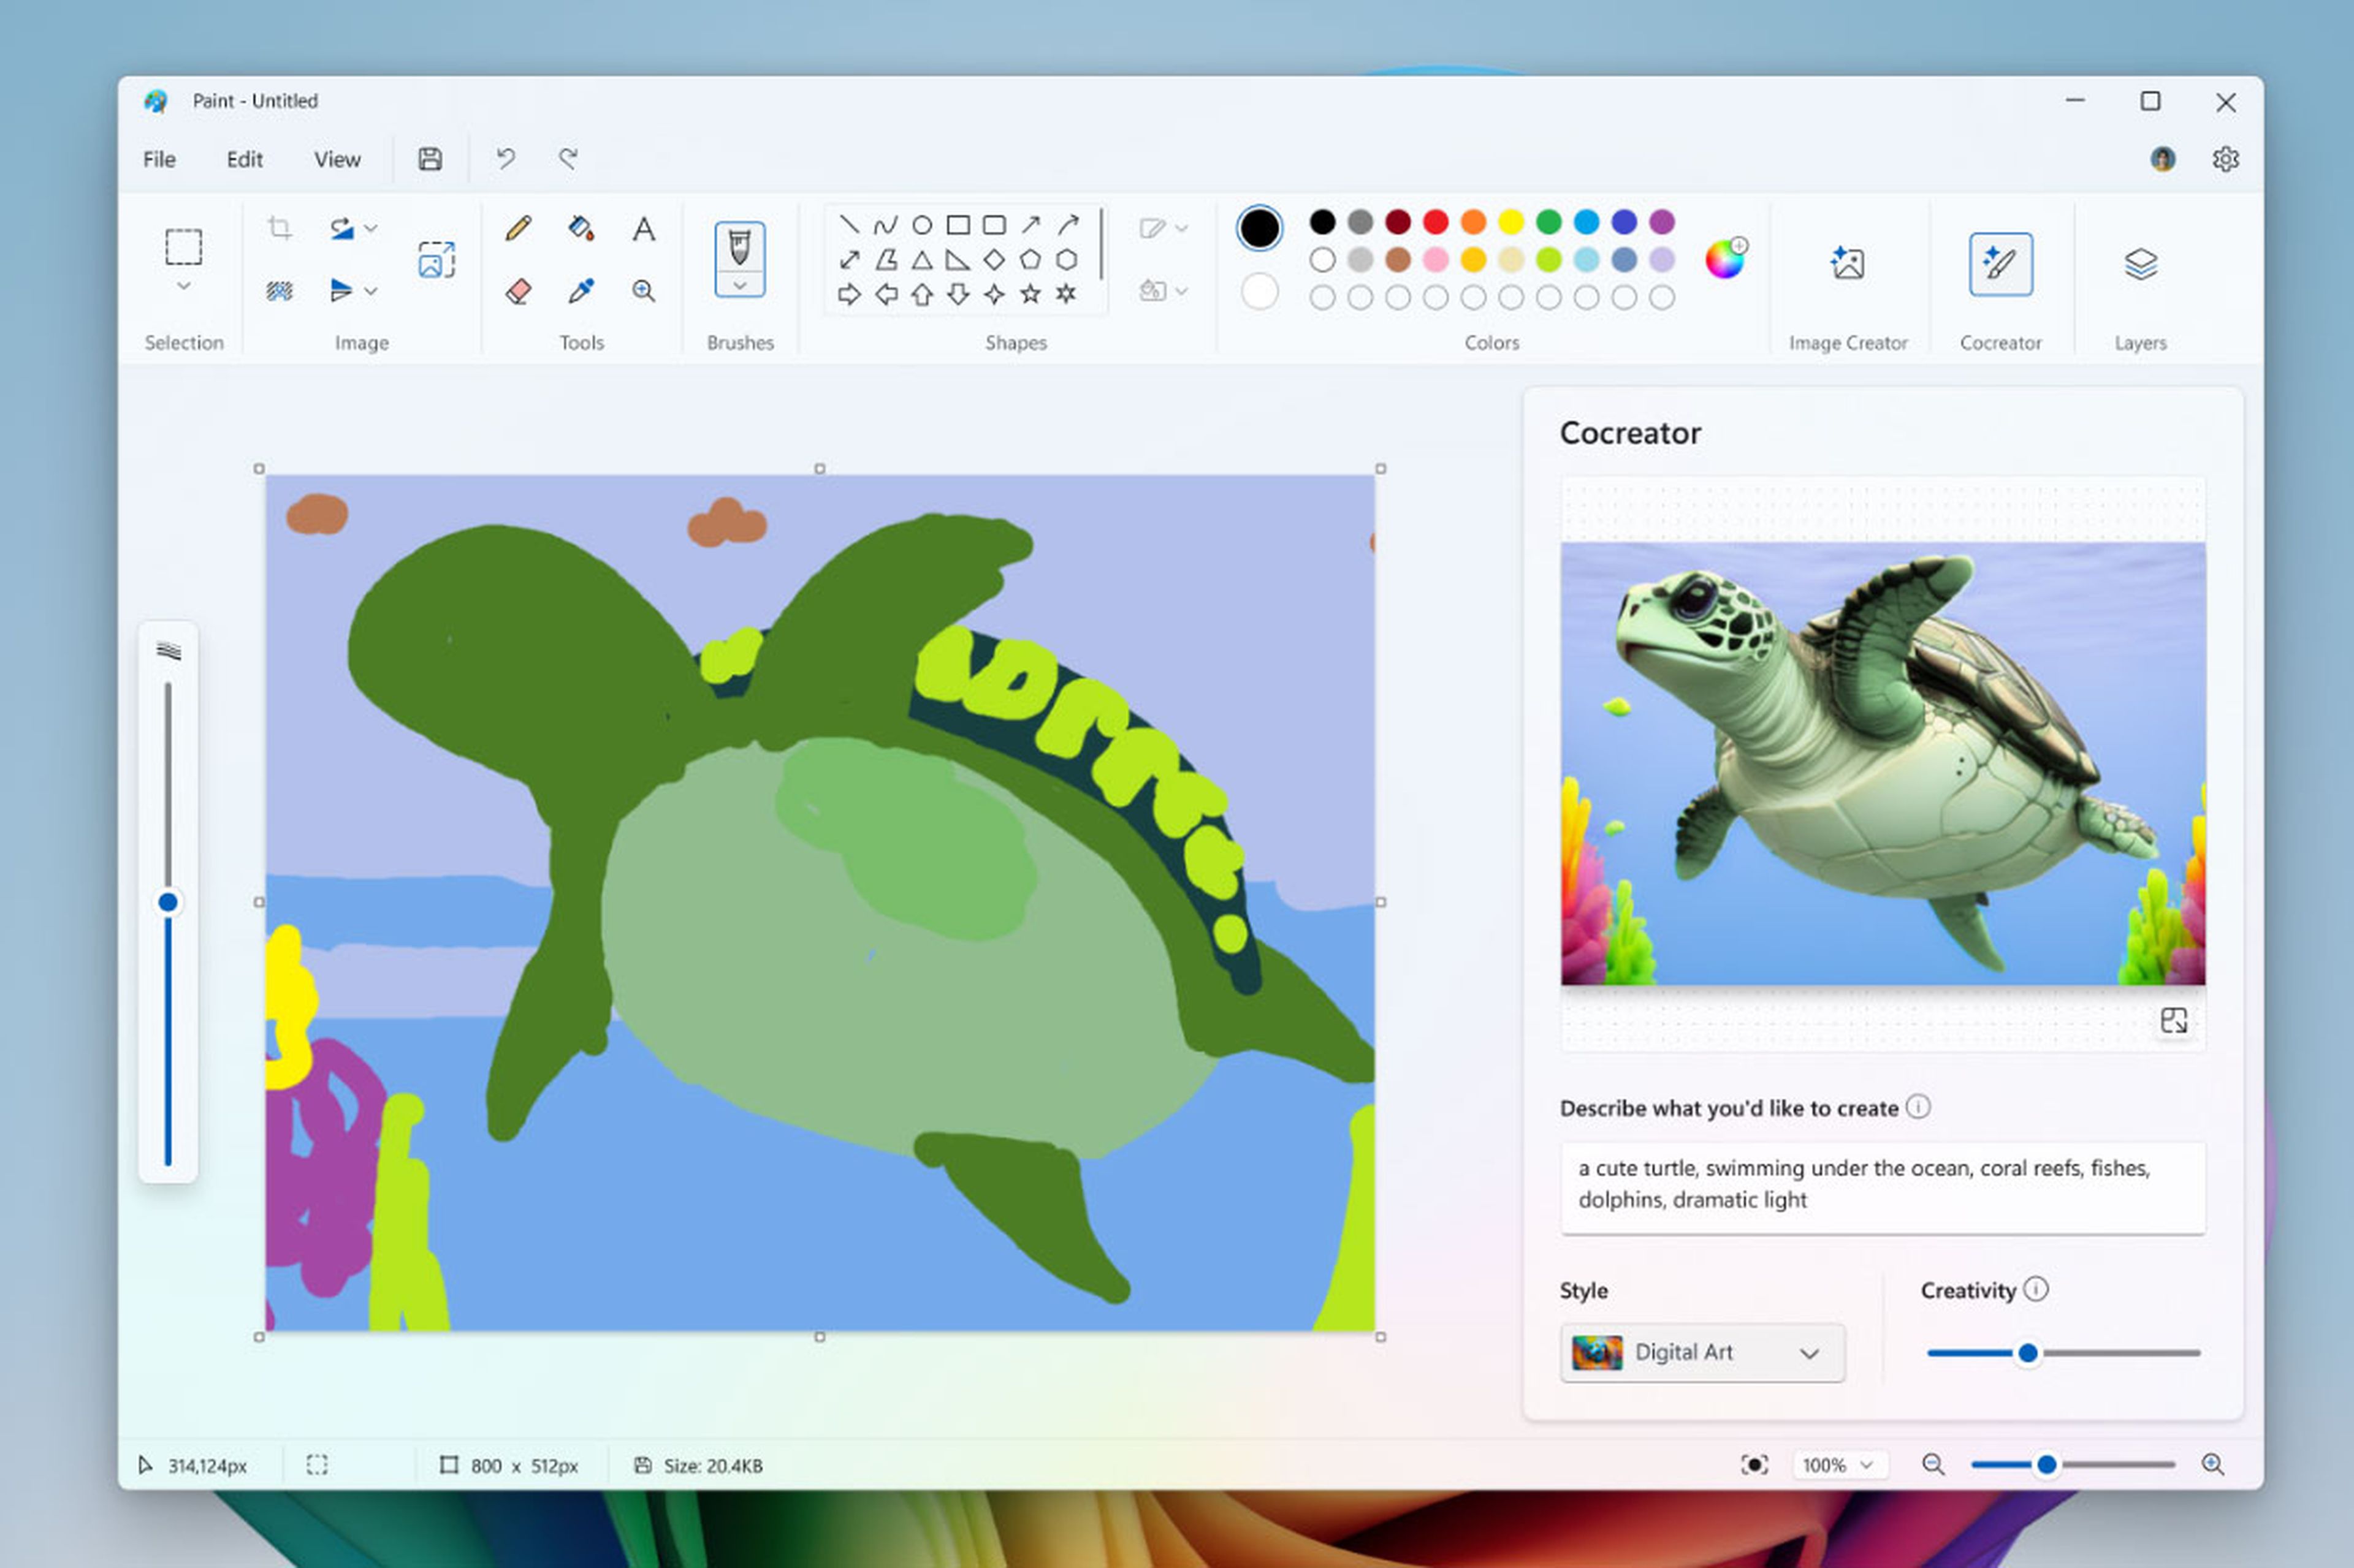2354x1568 pixels.
Task: Open the File menu
Action: (159, 159)
